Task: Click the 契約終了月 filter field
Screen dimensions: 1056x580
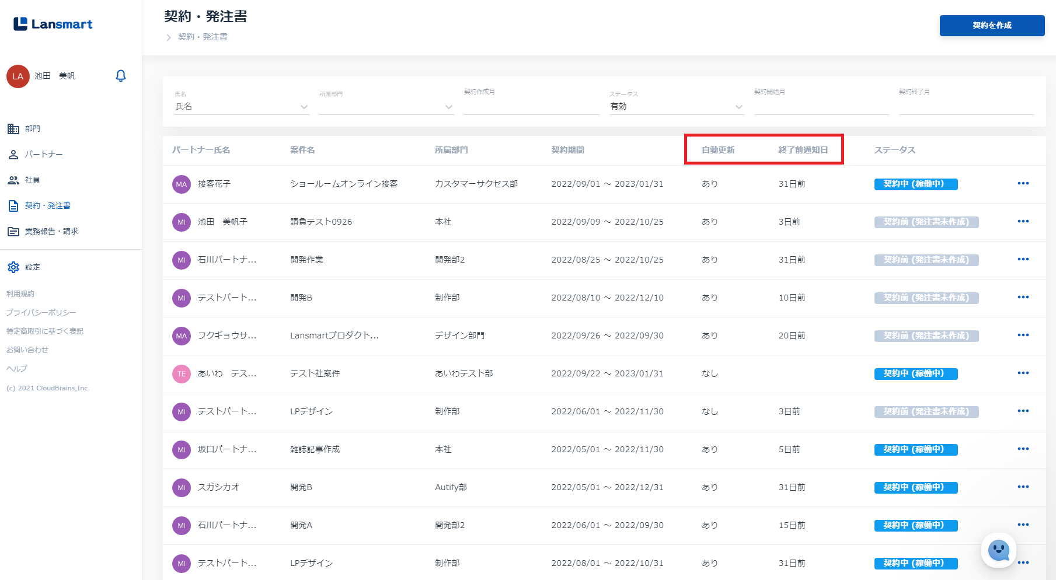Action: point(966,106)
